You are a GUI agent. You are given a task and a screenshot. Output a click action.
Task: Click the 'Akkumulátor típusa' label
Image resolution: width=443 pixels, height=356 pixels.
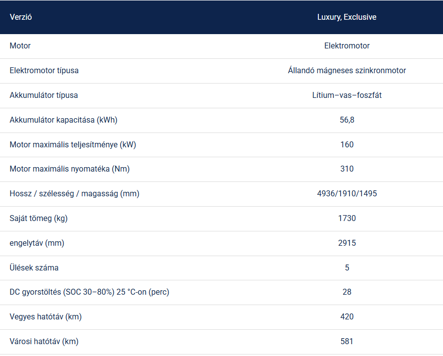[44, 95]
